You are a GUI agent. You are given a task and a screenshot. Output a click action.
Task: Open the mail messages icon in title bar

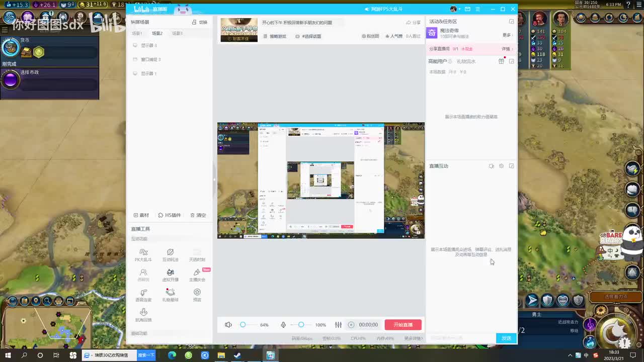click(x=467, y=9)
